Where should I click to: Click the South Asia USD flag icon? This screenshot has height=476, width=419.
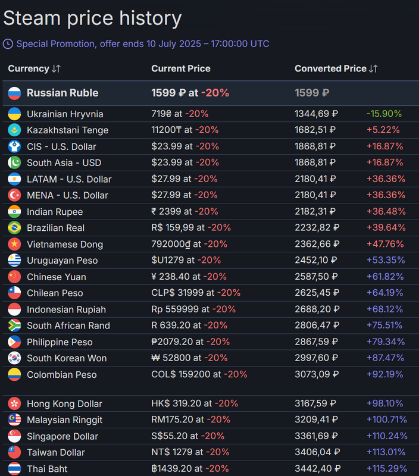pos(14,162)
